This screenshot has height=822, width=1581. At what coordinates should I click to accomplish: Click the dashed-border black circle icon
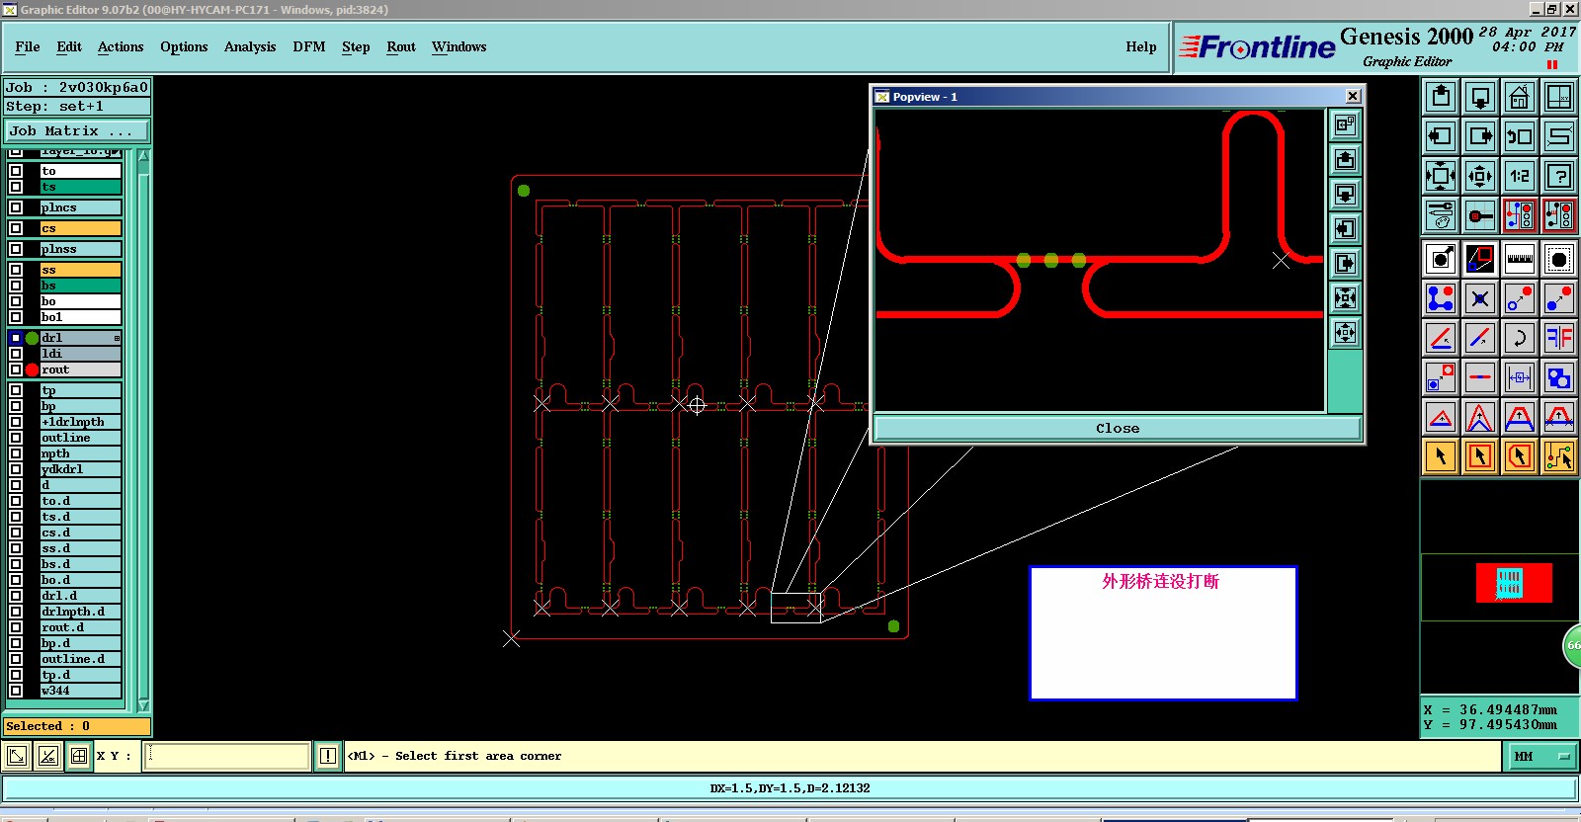click(x=1559, y=259)
